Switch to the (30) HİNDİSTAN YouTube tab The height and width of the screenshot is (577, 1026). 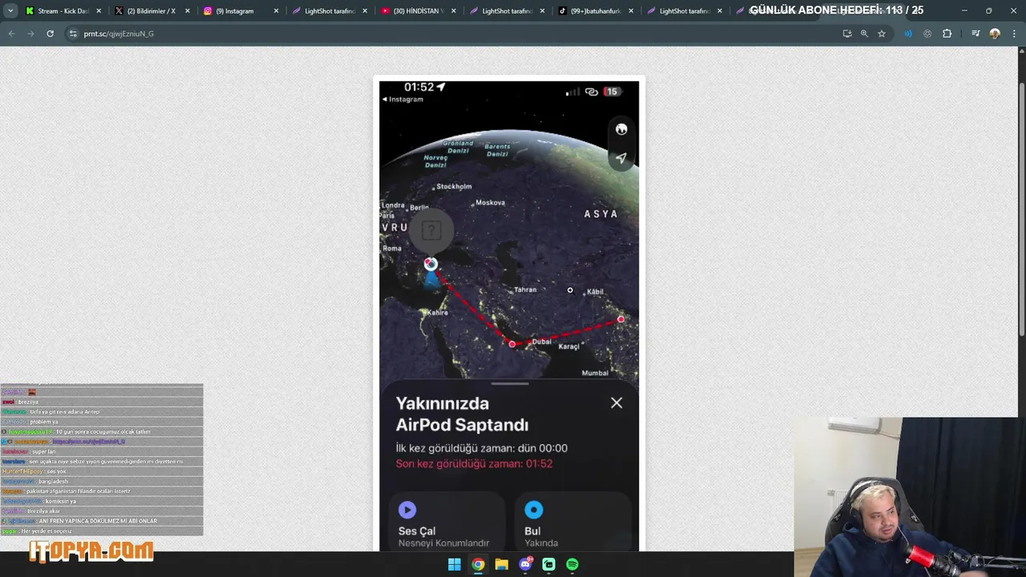tap(418, 11)
